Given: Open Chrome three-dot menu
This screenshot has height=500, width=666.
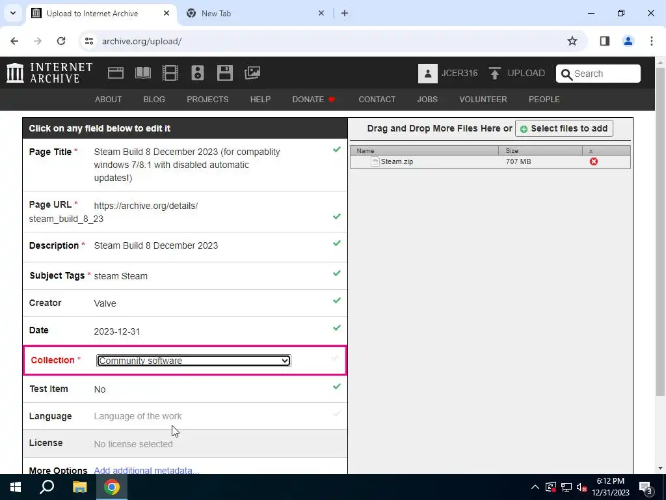Looking at the screenshot, I should coord(651,41).
